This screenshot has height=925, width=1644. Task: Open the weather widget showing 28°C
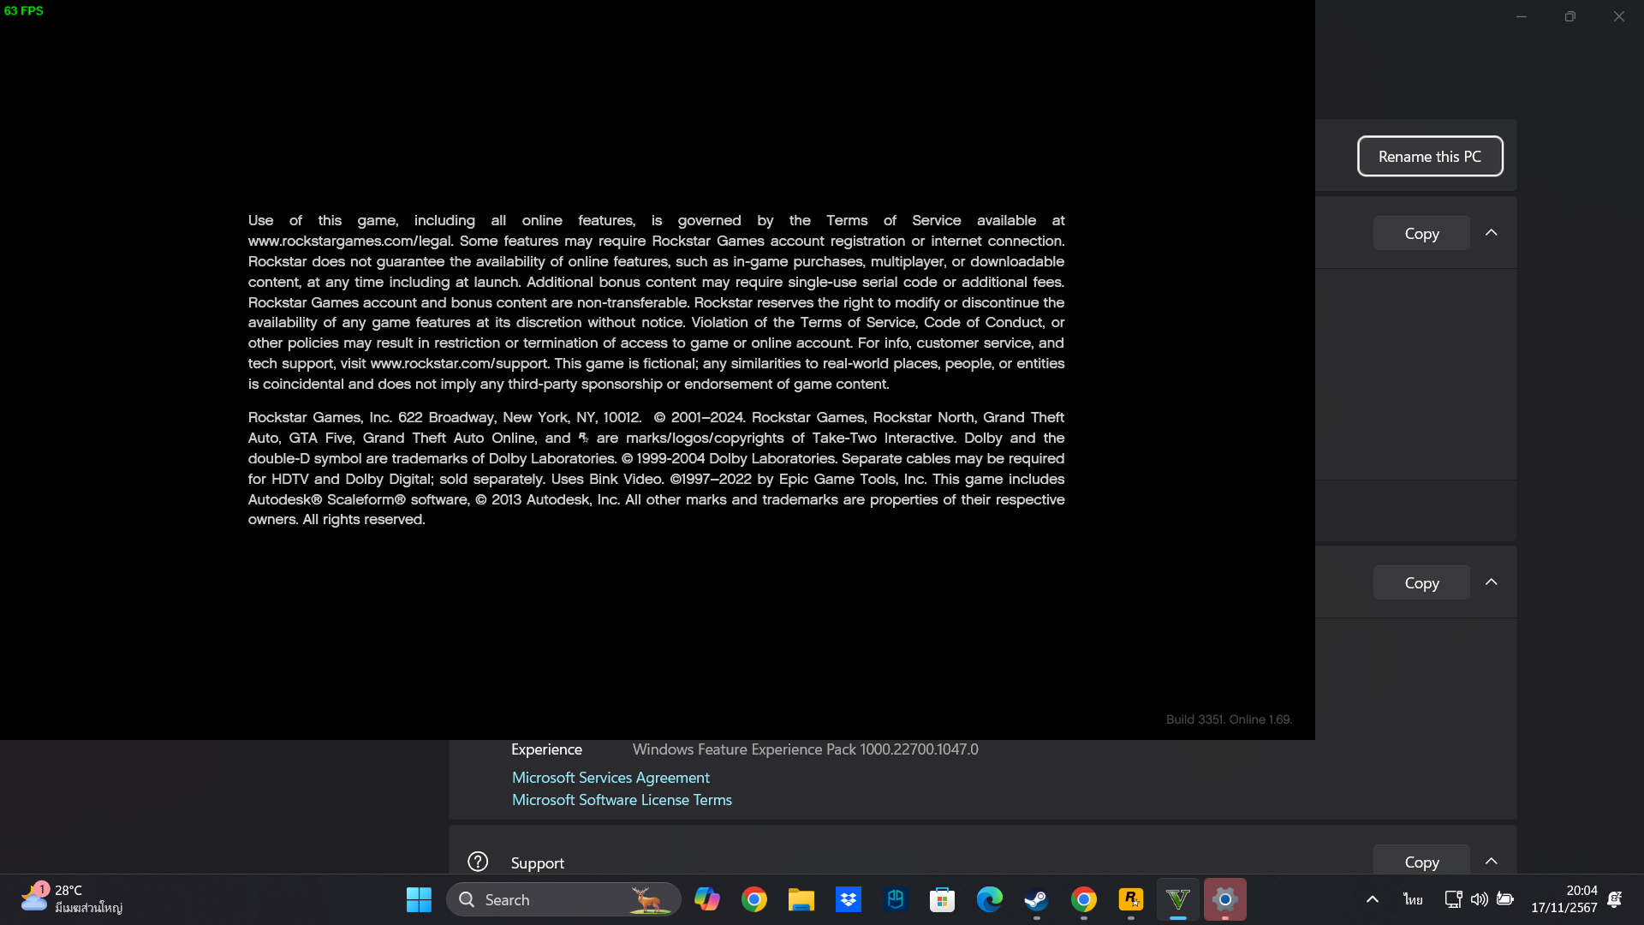[x=72, y=899]
